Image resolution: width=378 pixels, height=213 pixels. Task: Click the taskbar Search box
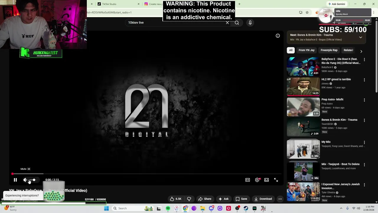point(133,208)
